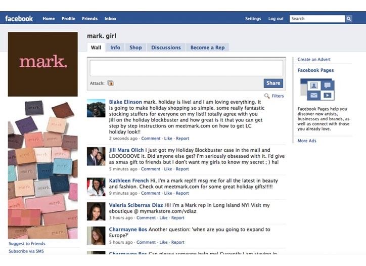Switch to the Info tab
Screen dimensions: 366x266
point(115,48)
